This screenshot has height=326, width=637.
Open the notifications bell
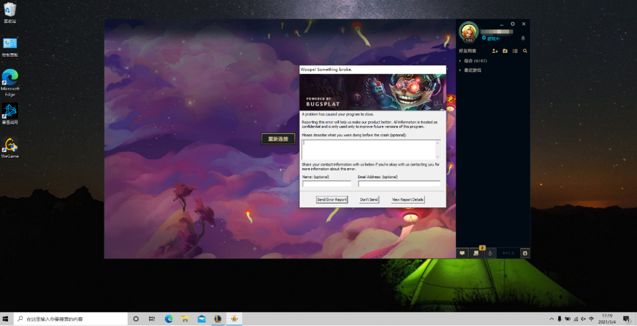[x=523, y=38]
